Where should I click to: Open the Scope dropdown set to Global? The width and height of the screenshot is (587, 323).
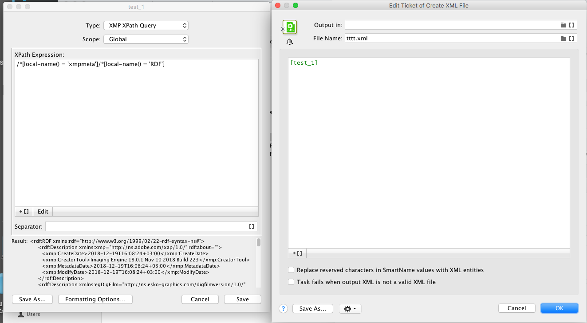pos(146,39)
